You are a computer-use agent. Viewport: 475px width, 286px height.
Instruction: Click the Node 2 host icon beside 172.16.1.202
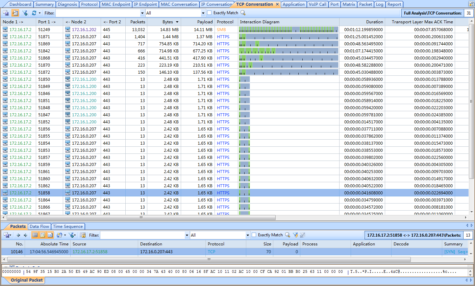pyautogui.click(x=68, y=29)
